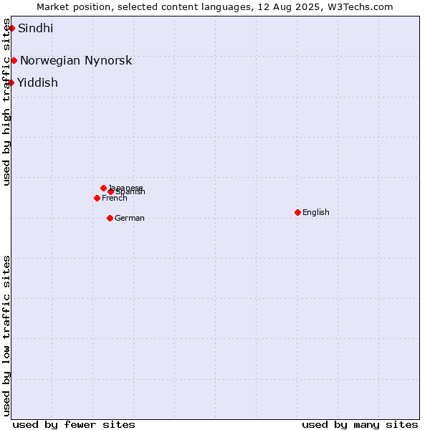Select the Japanese data point
The width and height of the screenshot is (430, 430).
103,188
